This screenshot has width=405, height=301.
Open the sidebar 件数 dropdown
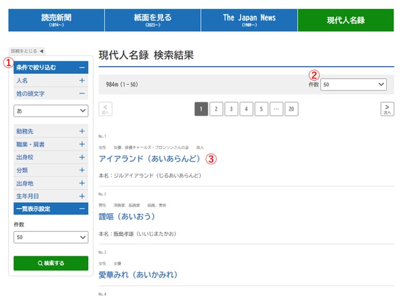tap(51, 237)
